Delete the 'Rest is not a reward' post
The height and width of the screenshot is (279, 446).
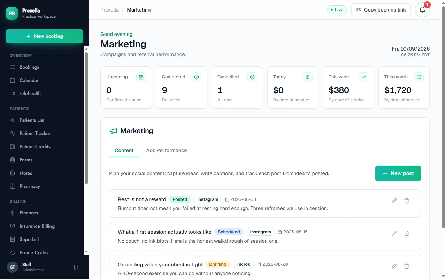[x=407, y=201]
